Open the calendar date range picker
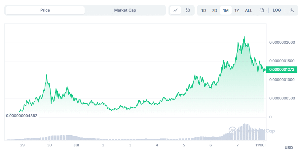300x154 pixels. point(262,10)
